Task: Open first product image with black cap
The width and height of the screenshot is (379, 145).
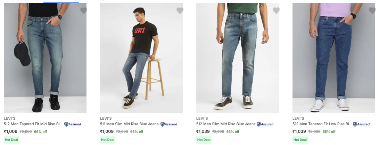Action: (x=45, y=59)
